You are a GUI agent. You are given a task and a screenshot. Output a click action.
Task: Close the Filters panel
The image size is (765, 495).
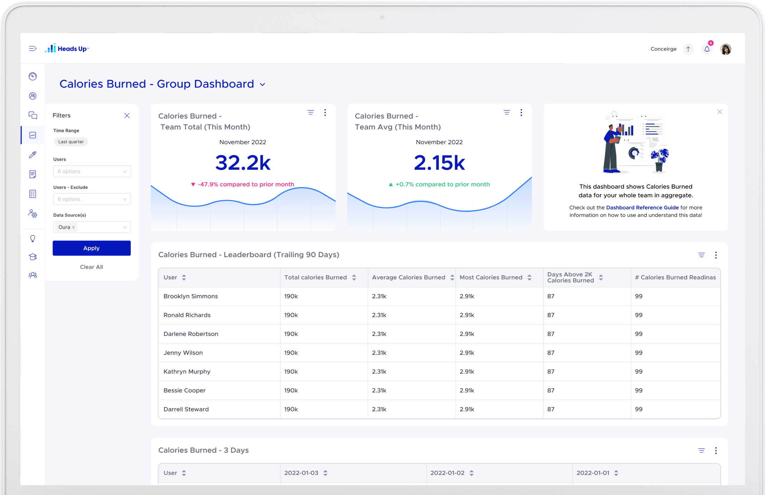pos(127,116)
